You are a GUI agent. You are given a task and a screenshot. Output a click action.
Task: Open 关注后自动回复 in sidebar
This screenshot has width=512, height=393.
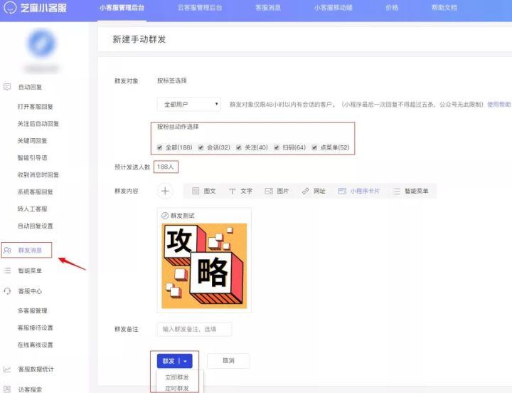click(38, 124)
